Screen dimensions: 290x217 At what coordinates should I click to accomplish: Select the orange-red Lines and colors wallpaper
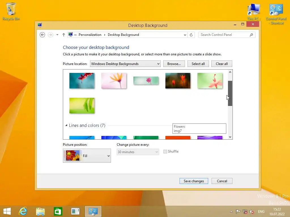click(178, 138)
